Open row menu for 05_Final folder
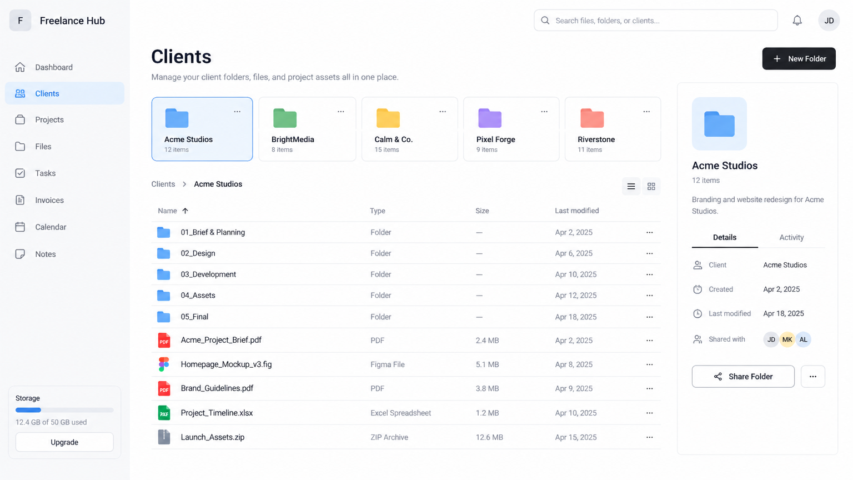853x480 pixels. point(649,317)
